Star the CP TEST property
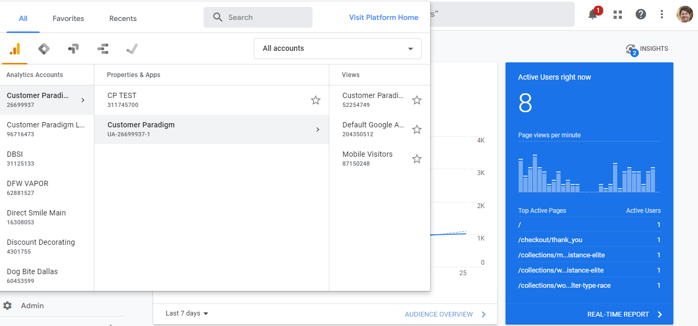This screenshot has width=698, height=326. pos(315,100)
